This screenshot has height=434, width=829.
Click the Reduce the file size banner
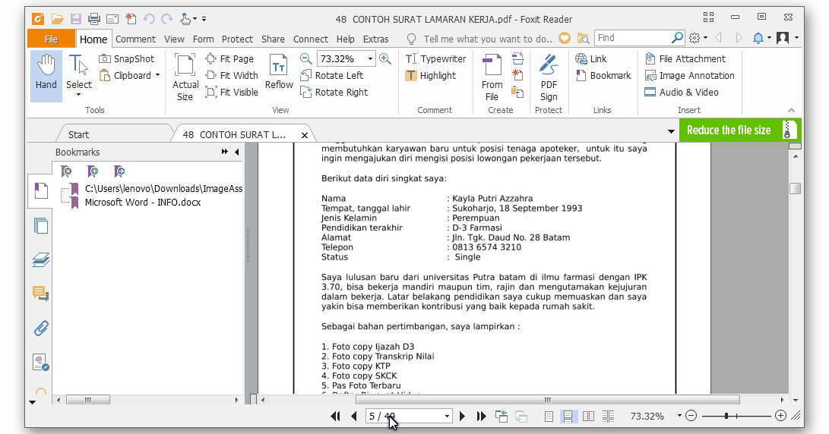740,131
